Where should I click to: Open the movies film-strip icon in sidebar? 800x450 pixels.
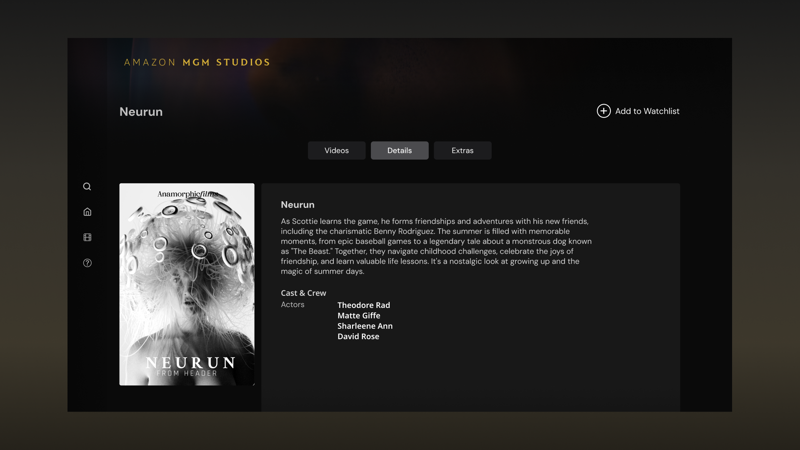coord(87,237)
